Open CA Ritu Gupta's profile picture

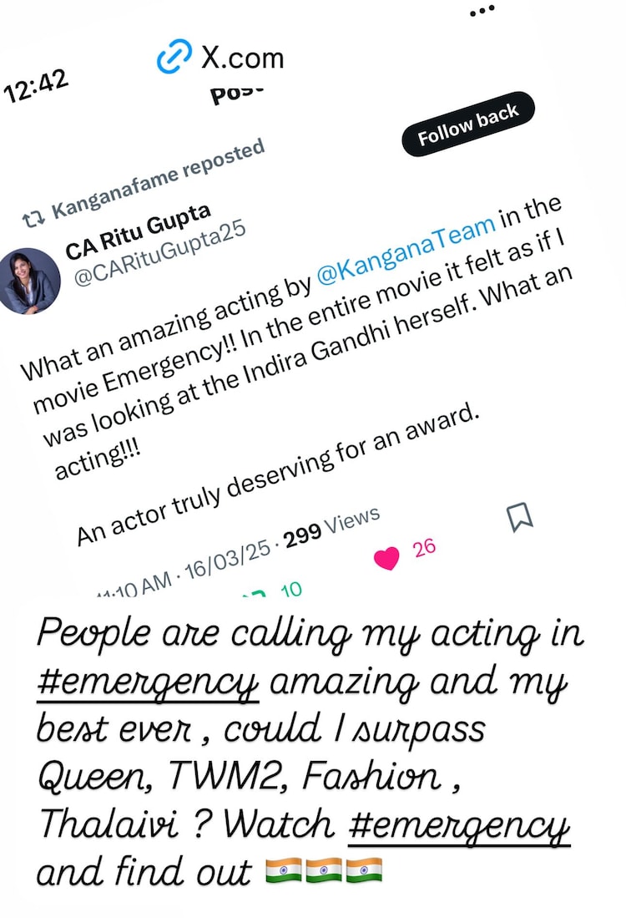tap(27, 281)
